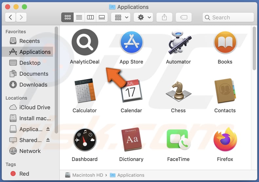The image size is (259, 182).
Task: Open the AnalyticDeal application icon
Action: (x=85, y=42)
